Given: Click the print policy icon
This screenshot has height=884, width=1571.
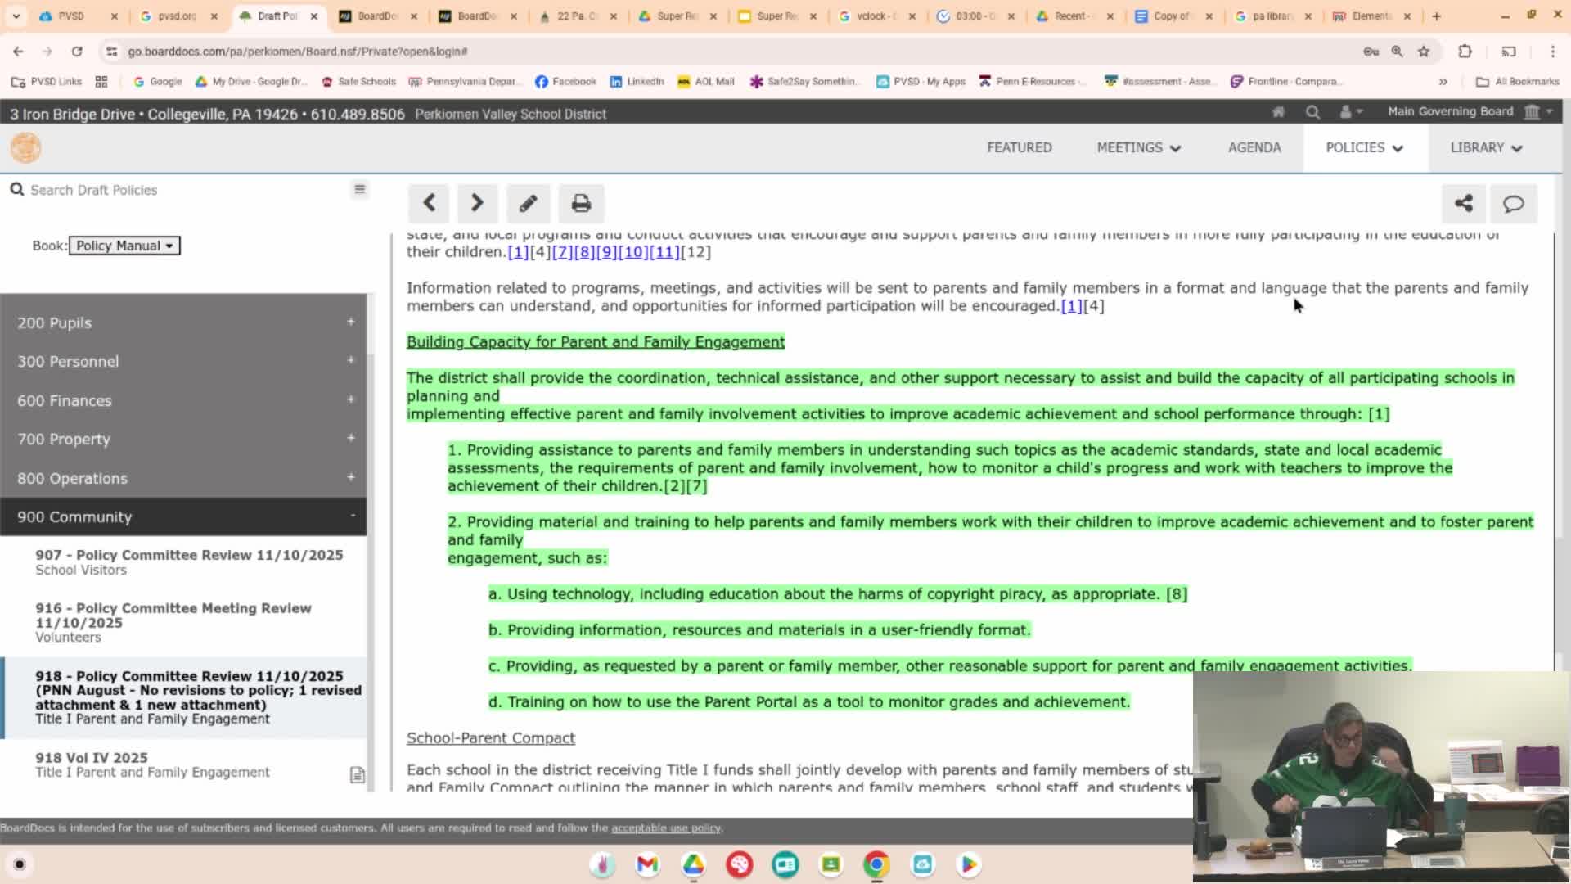Looking at the screenshot, I should click(x=581, y=203).
